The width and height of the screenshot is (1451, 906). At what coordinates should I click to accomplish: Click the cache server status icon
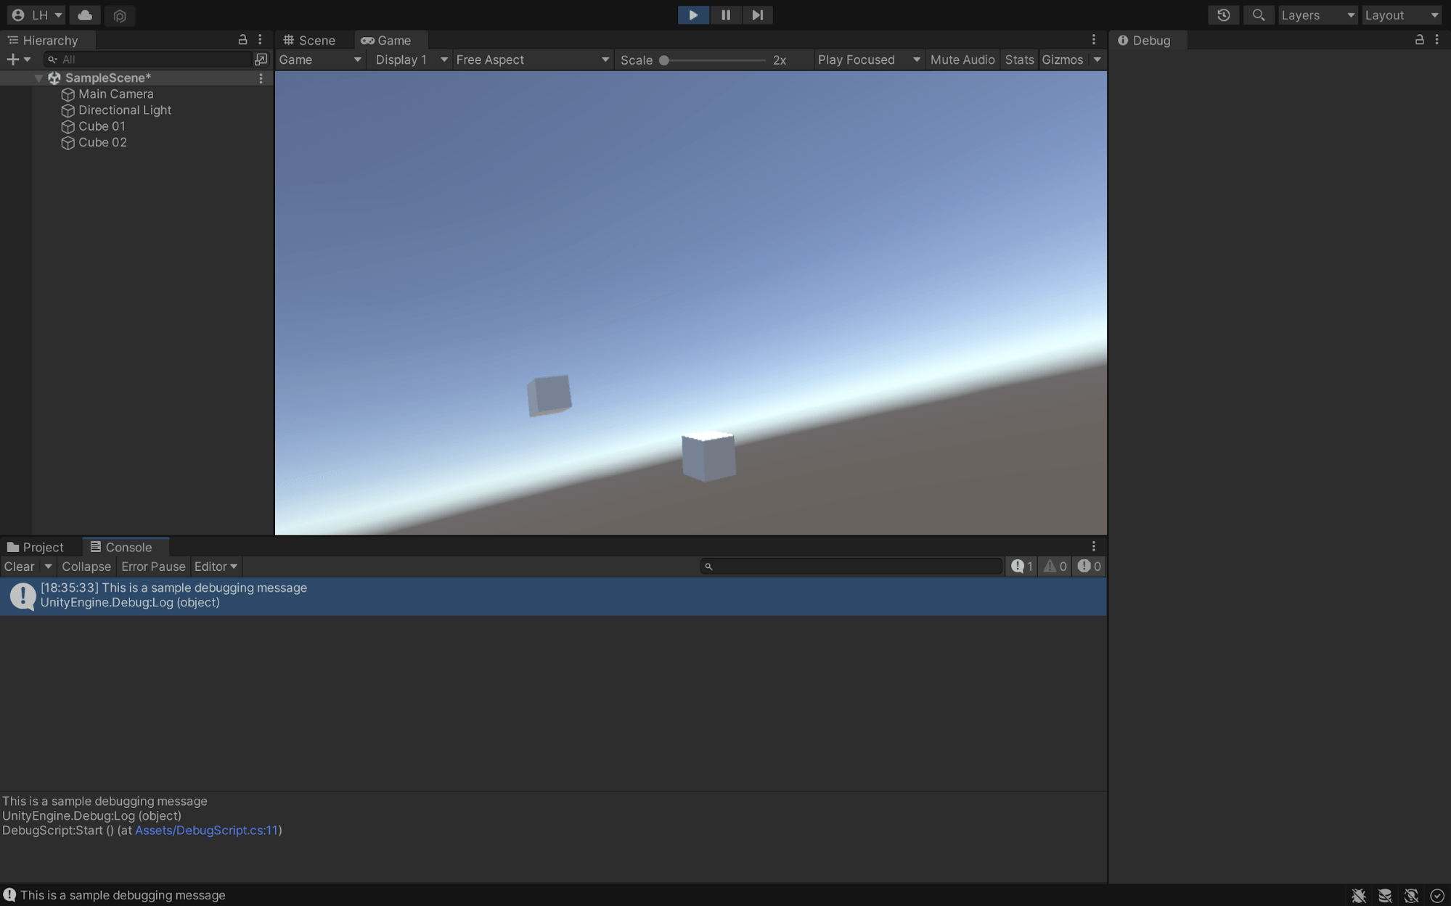click(x=1385, y=895)
